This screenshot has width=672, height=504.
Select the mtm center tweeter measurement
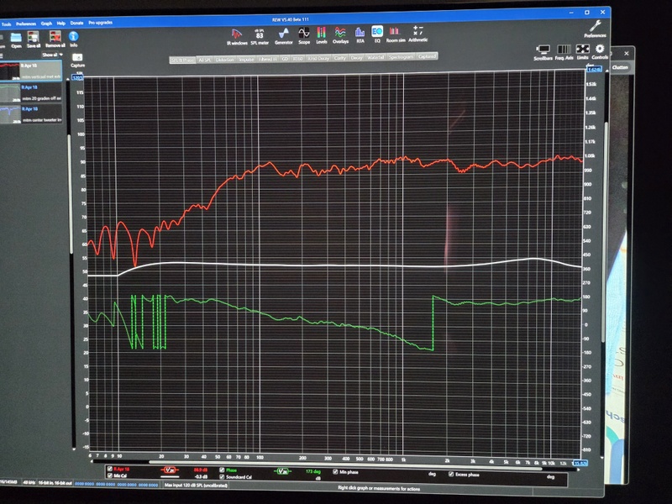31,114
